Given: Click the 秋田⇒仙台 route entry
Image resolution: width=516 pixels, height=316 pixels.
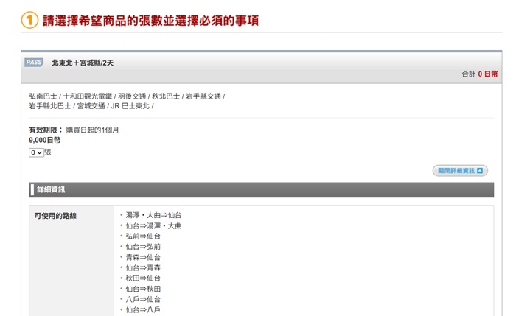Looking at the screenshot, I should pyautogui.click(x=143, y=278).
